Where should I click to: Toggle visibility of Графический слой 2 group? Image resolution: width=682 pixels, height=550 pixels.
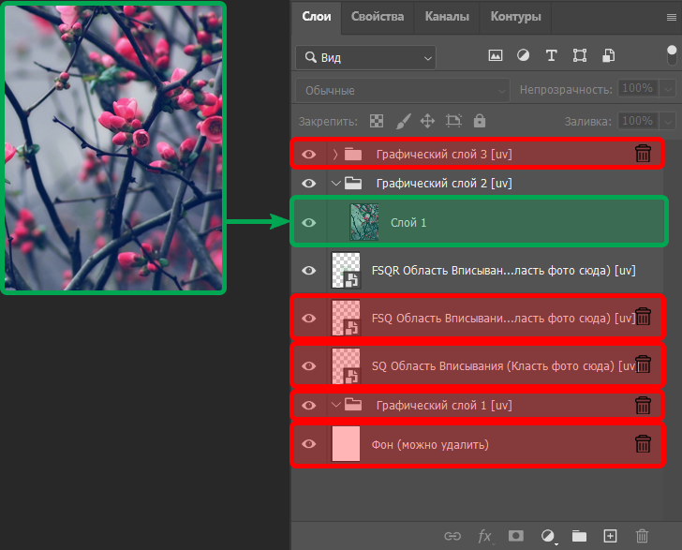[x=309, y=184]
